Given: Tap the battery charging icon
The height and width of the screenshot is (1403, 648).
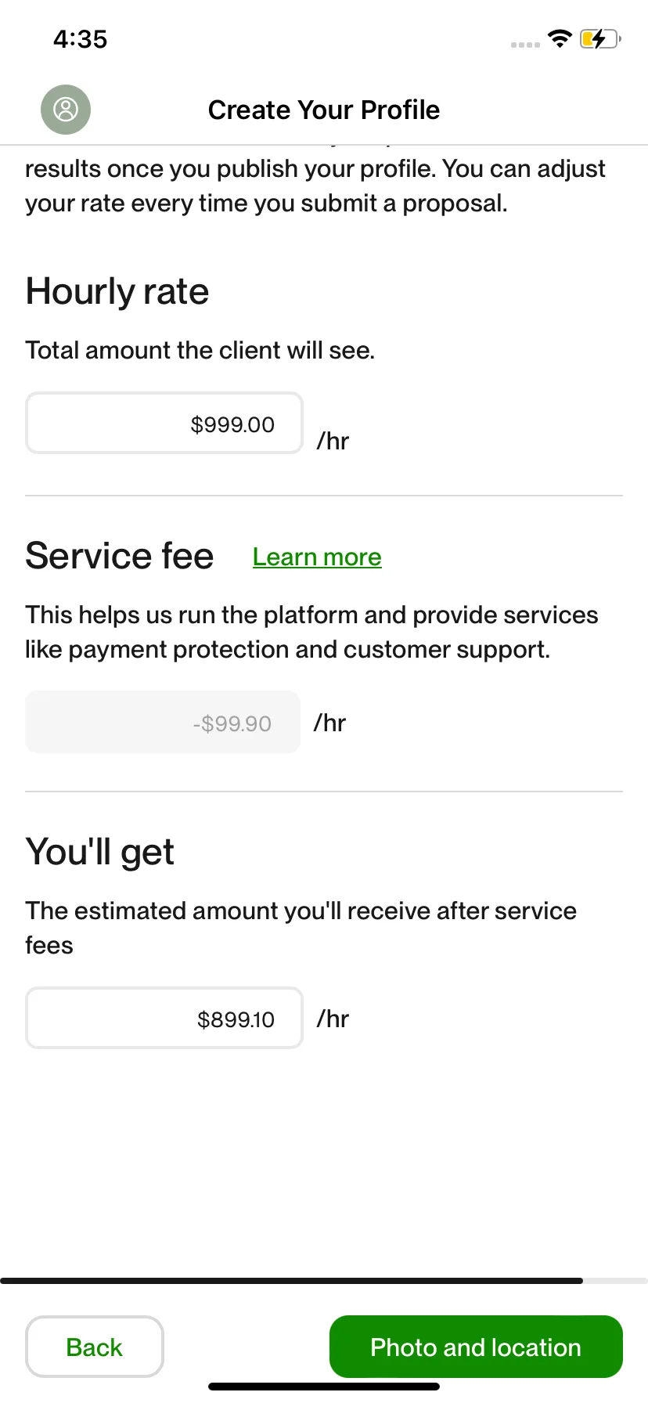Looking at the screenshot, I should [600, 38].
